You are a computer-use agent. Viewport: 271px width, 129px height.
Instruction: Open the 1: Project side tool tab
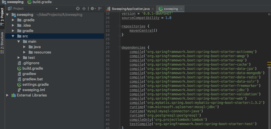tap(2, 17)
